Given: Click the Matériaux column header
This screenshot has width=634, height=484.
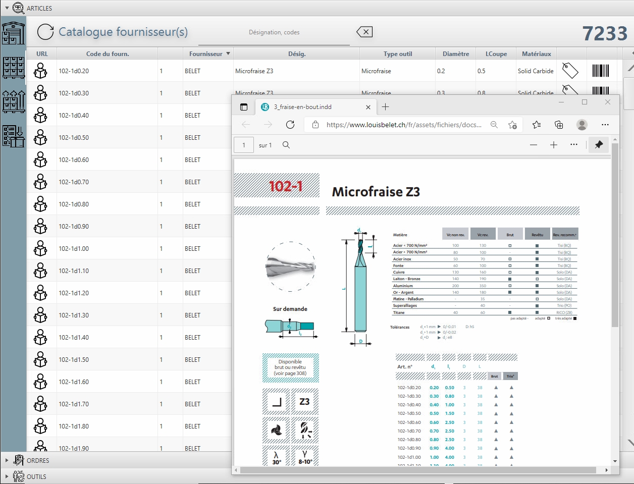Looking at the screenshot, I should 537,53.
